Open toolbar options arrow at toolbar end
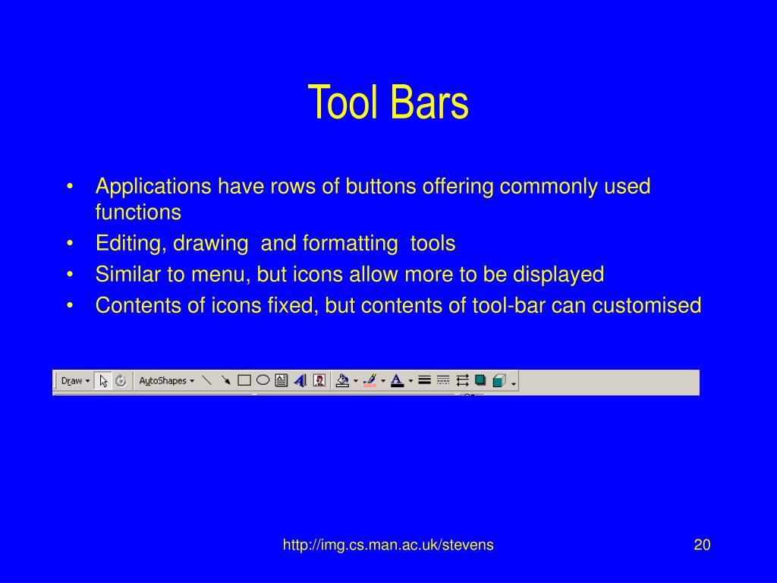The width and height of the screenshot is (777, 583). [x=514, y=382]
